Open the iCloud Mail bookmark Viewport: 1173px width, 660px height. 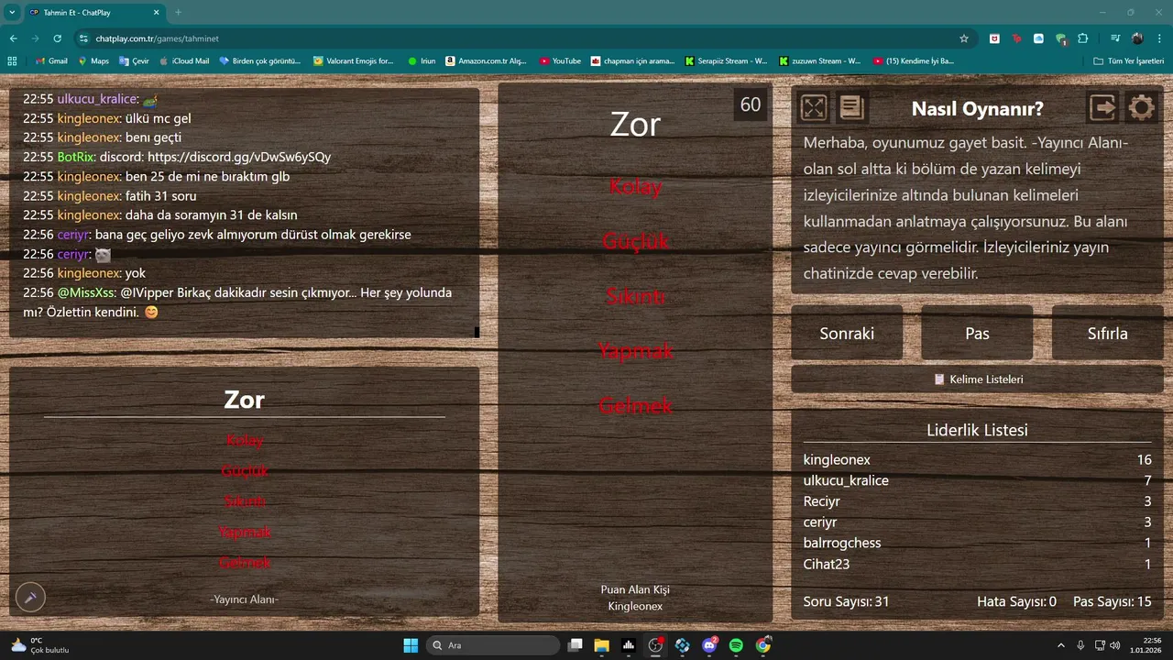[184, 60]
